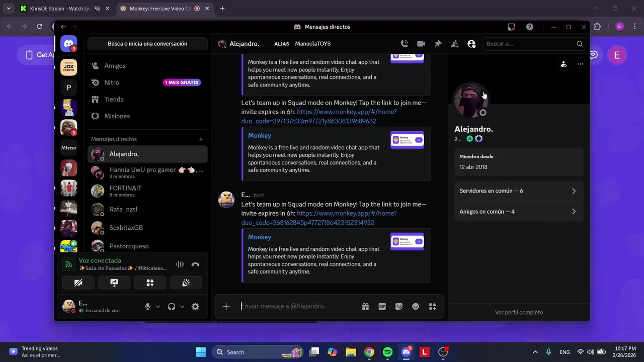Select the Alejandro. conversation in the list
644x362 pixels.
click(x=147, y=154)
